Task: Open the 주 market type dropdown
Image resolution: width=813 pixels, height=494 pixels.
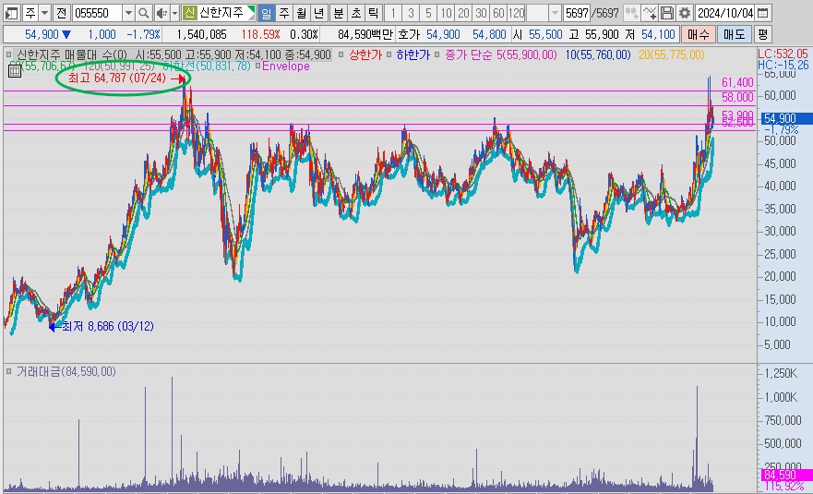Action: 44,13
